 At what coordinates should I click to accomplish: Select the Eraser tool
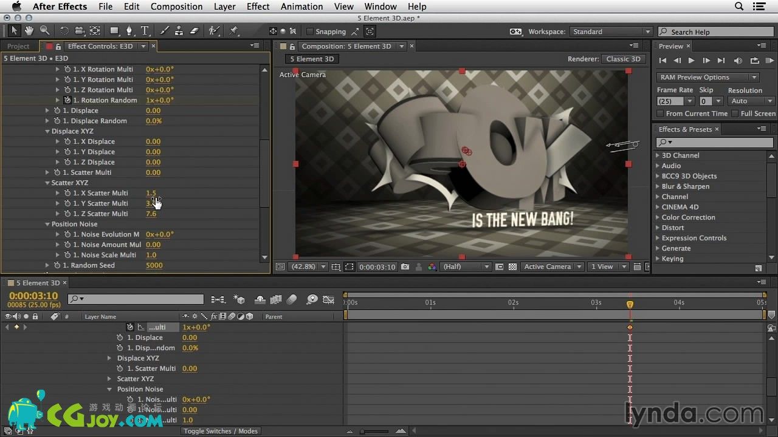click(x=194, y=31)
